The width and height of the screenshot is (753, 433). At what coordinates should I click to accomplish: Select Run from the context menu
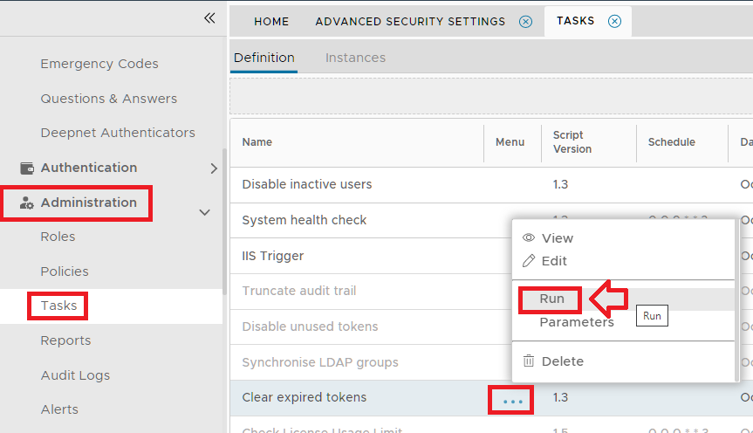click(551, 299)
